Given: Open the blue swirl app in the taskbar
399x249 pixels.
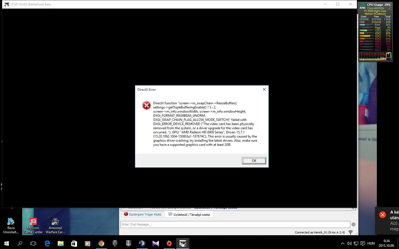Looking at the screenshot, I should coord(142,243).
